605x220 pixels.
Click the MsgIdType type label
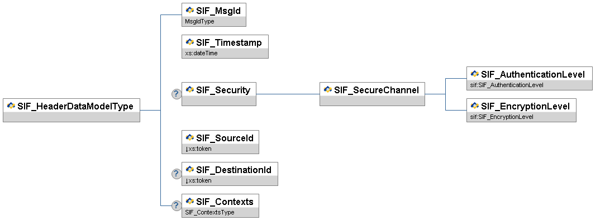(x=199, y=22)
